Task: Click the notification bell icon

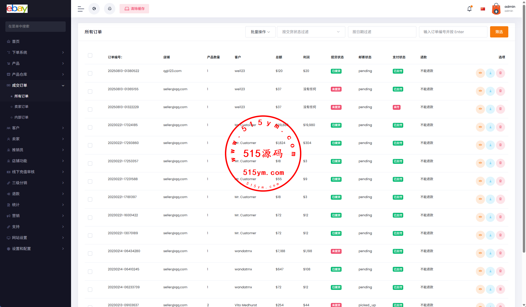Action: 469,9
